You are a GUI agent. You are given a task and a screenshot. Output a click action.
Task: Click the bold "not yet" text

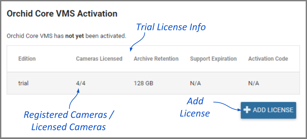pos(74,36)
